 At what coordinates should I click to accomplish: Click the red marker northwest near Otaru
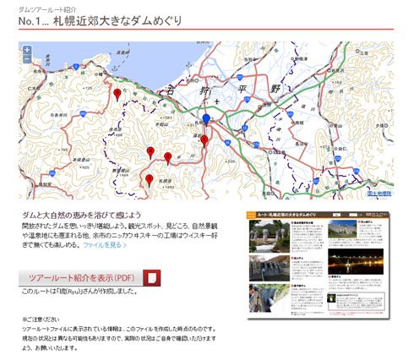tap(117, 95)
